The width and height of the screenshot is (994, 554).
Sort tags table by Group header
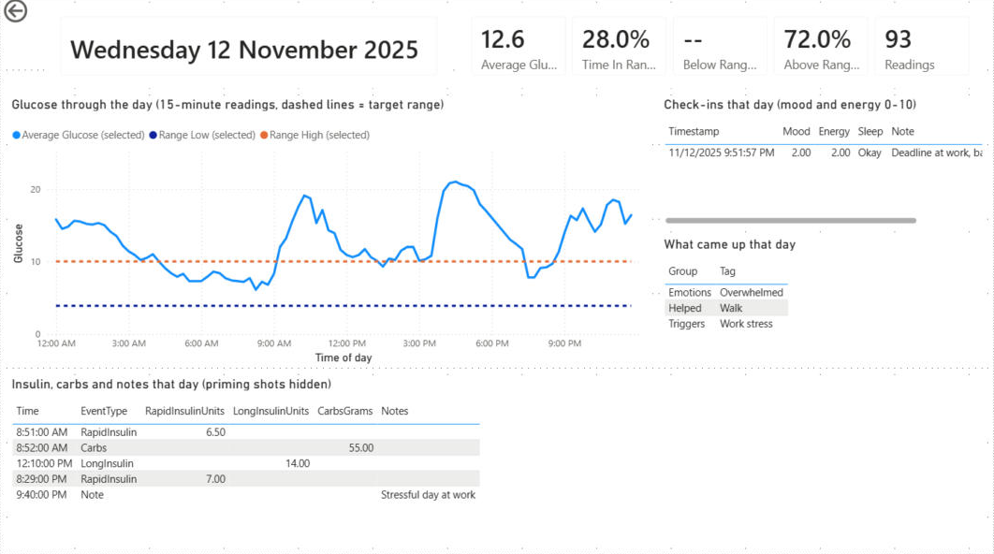(682, 271)
